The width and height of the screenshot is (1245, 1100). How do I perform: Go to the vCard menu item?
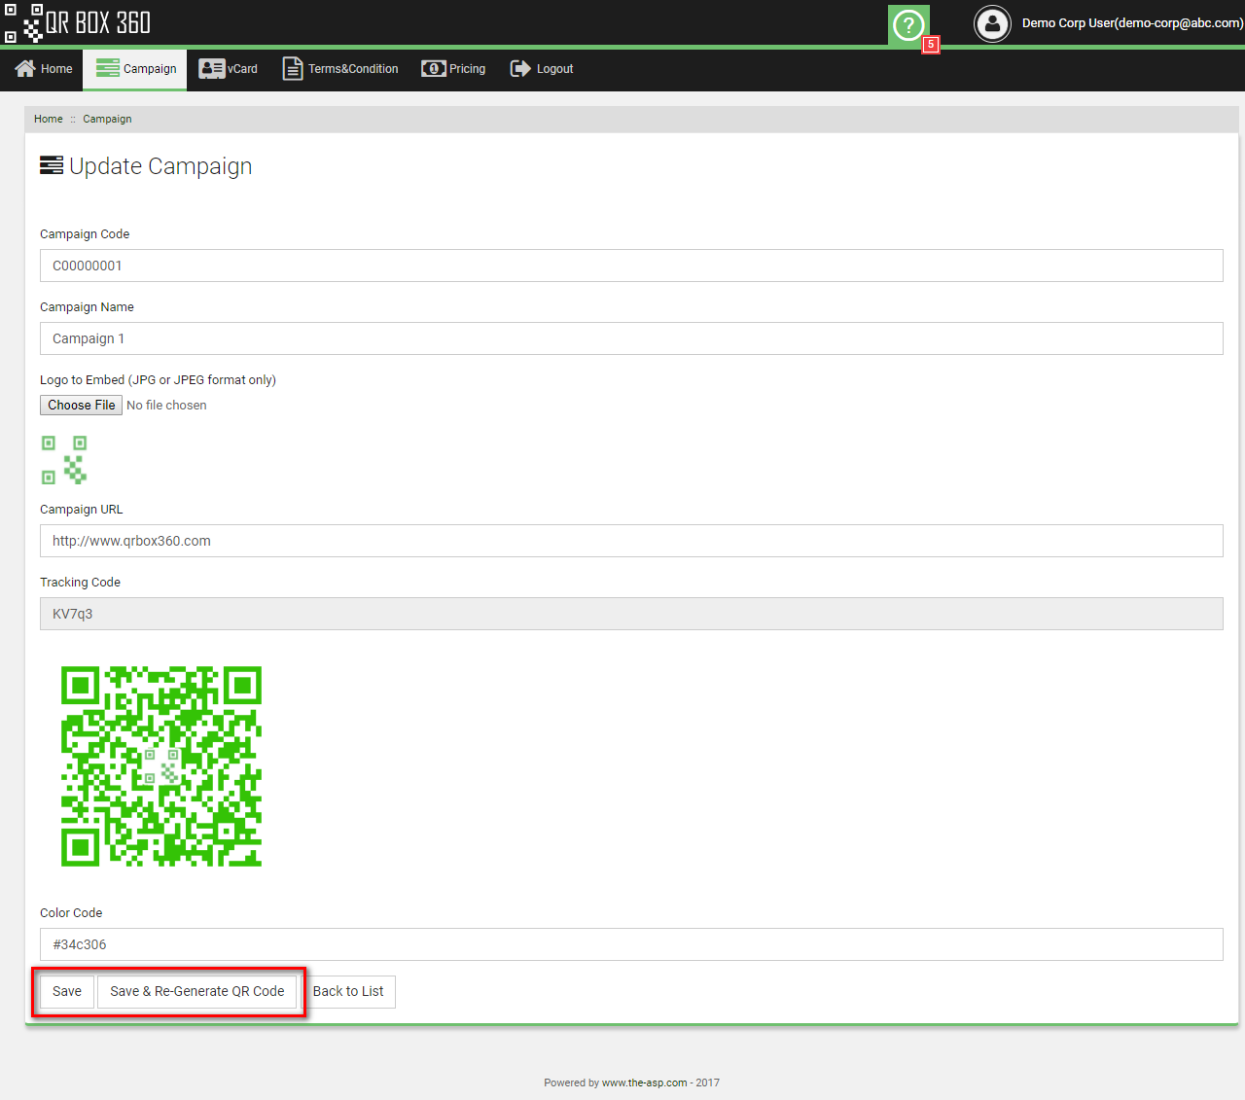click(229, 69)
